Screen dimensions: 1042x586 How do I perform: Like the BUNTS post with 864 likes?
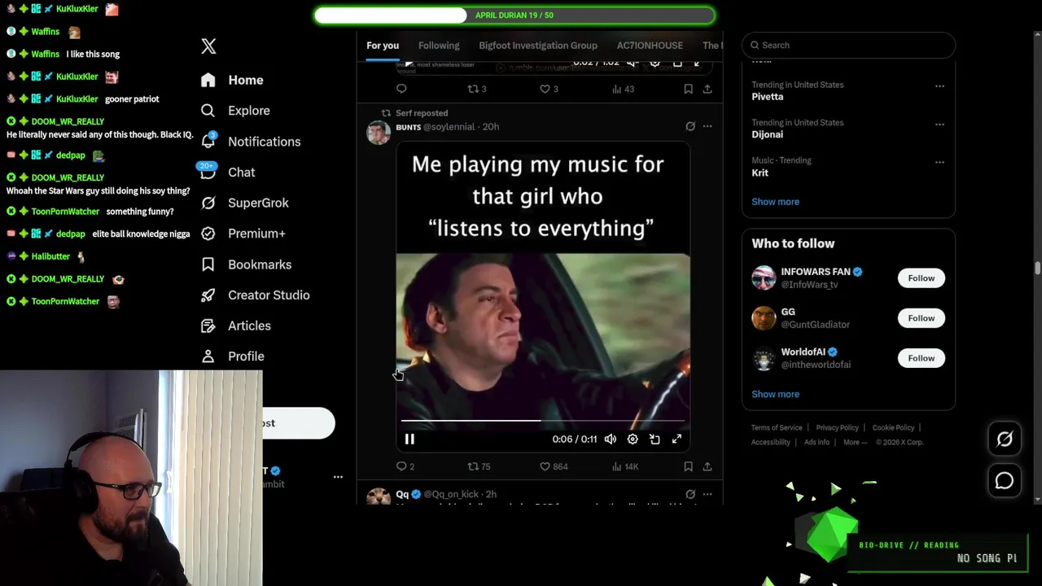click(545, 466)
